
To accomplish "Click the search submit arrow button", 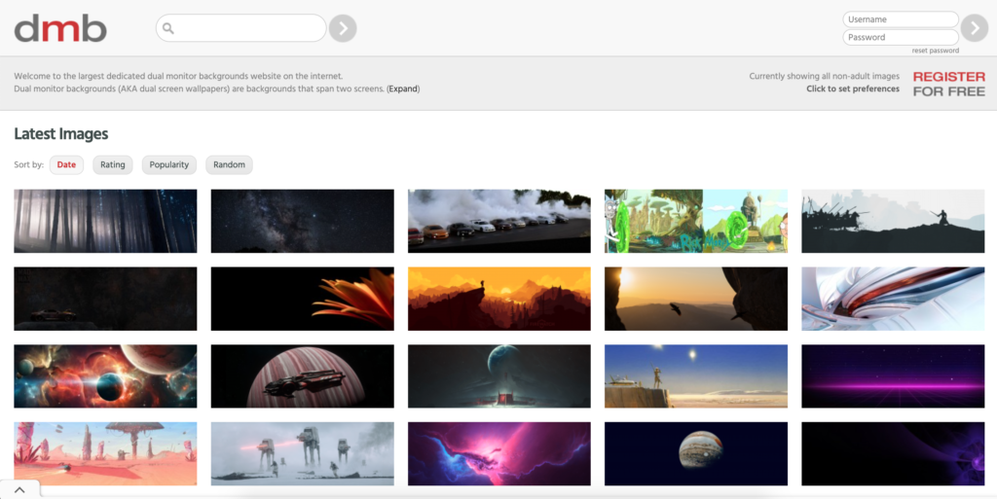I will coord(343,28).
